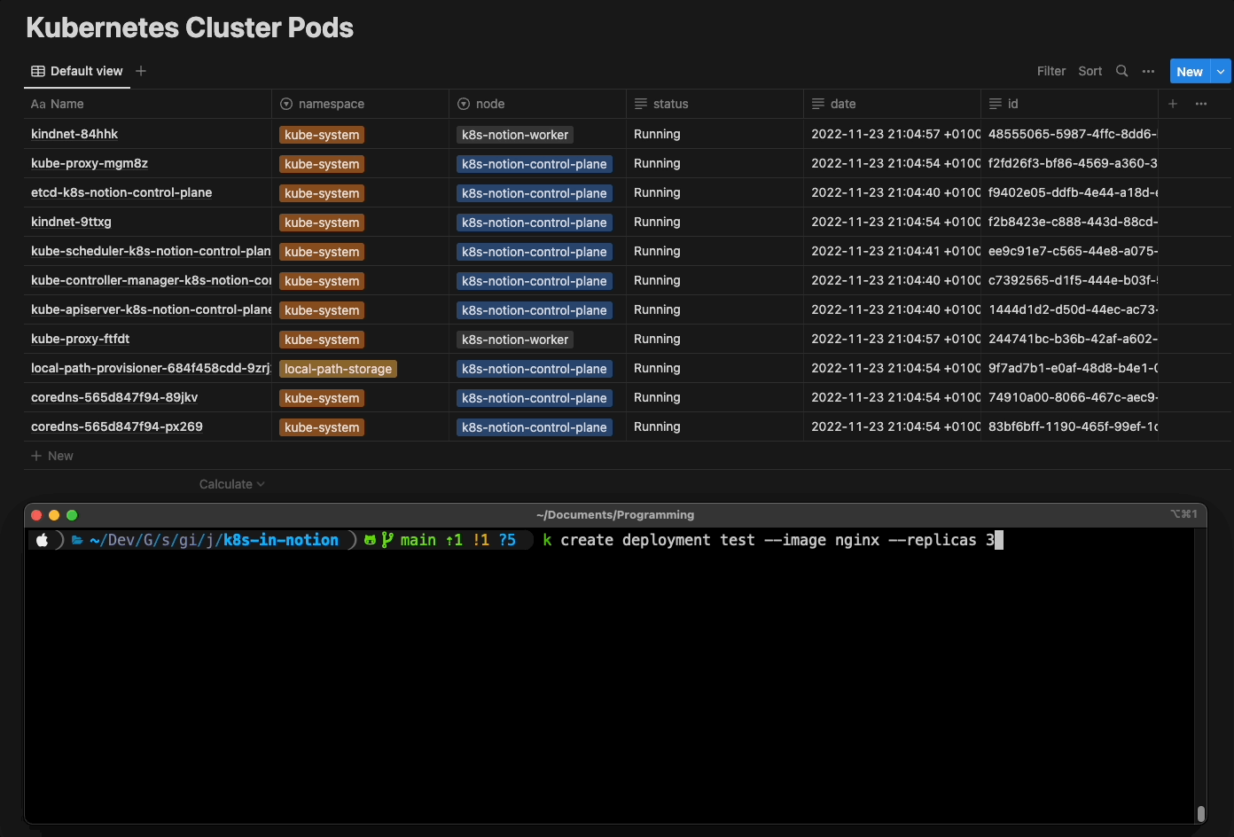Click the Default view table icon
Image resolution: width=1234 pixels, height=837 pixels.
coord(38,71)
